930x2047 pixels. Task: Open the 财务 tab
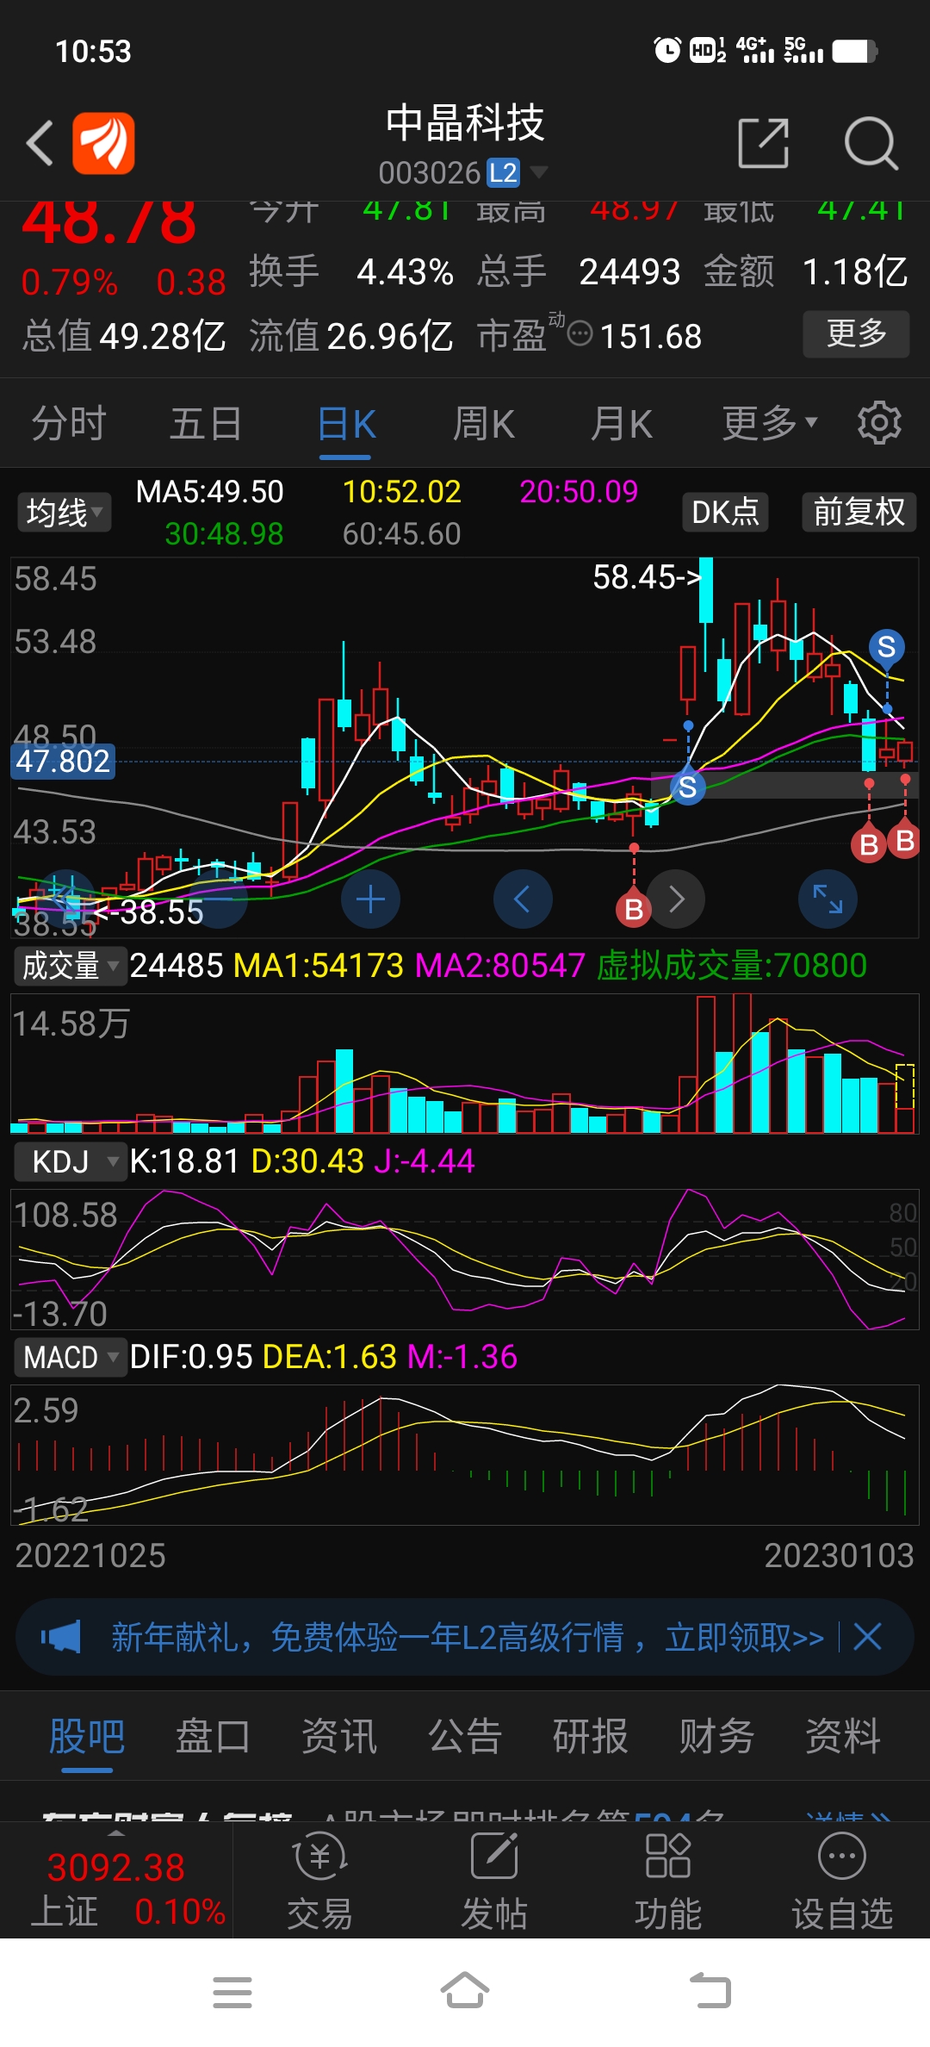[x=716, y=1736]
